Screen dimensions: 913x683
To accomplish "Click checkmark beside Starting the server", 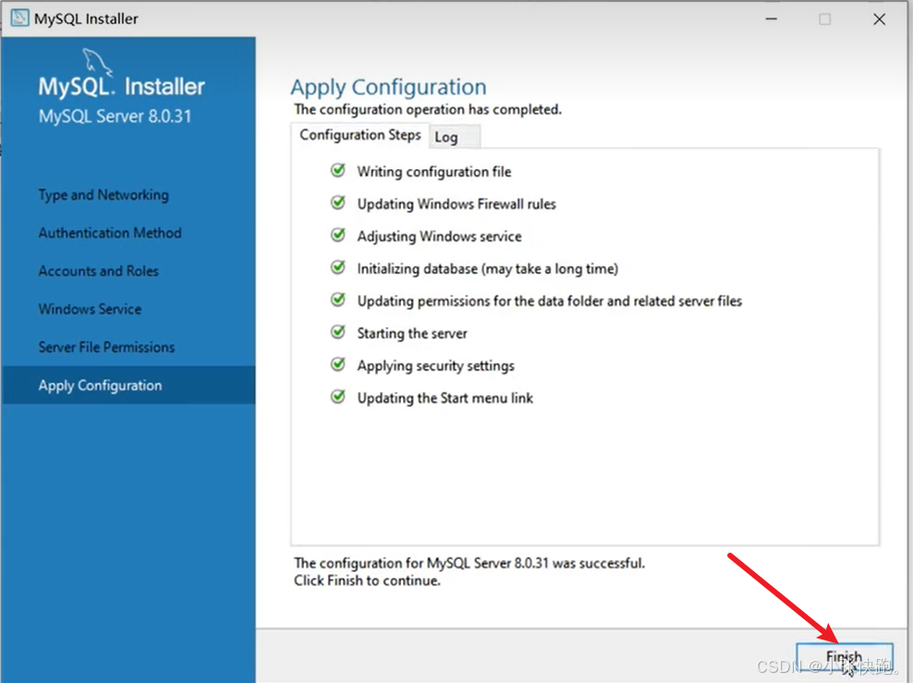I will tap(337, 332).
